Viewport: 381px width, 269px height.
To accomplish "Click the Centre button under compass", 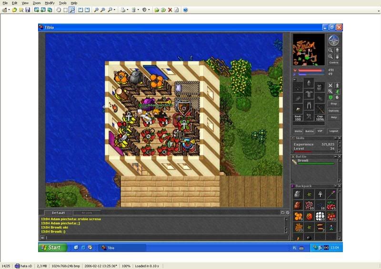I will click(334, 63).
